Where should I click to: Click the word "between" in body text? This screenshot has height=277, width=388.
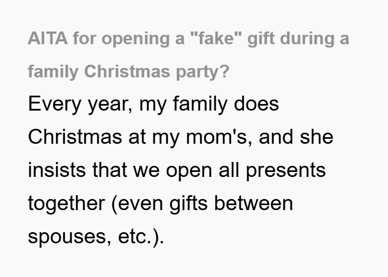click(253, 203)
